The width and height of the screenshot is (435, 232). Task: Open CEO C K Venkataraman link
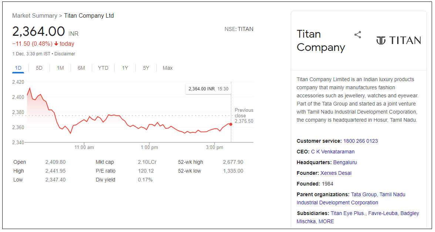click(333, 152)
